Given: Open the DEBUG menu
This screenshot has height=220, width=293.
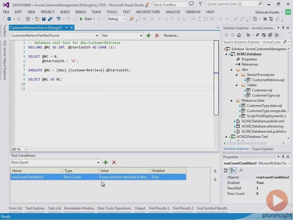Looking at the screenshot, I should point(80,12).
